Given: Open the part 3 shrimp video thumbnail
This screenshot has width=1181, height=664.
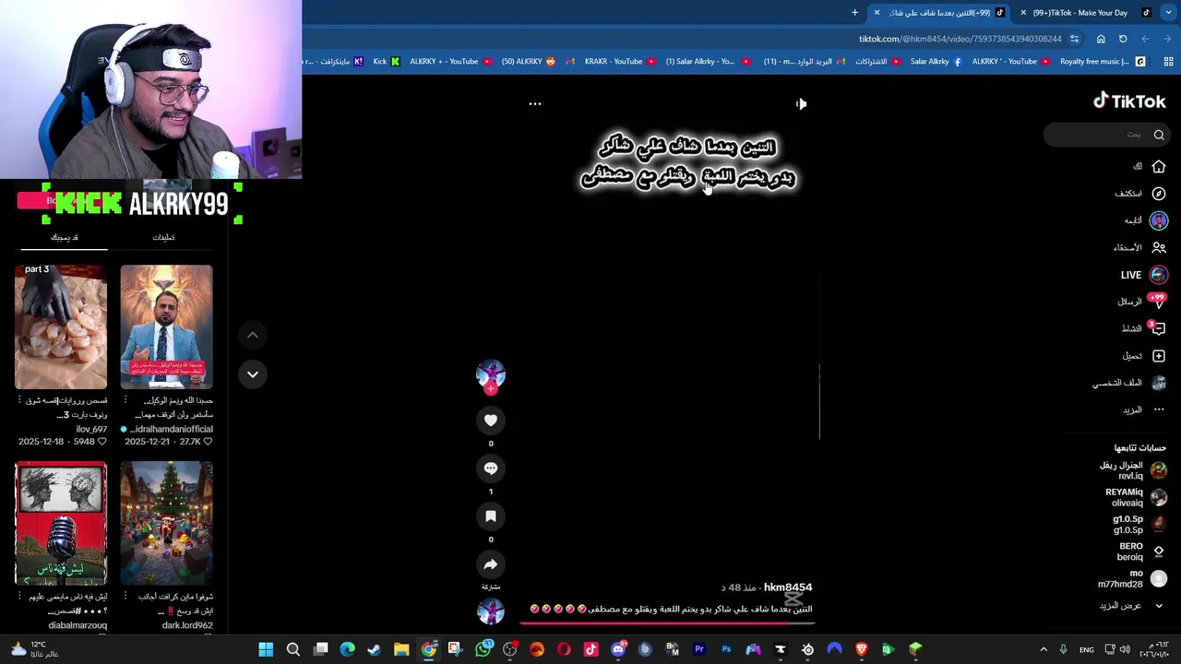Looking at the screenshot, I should point(61,326).
